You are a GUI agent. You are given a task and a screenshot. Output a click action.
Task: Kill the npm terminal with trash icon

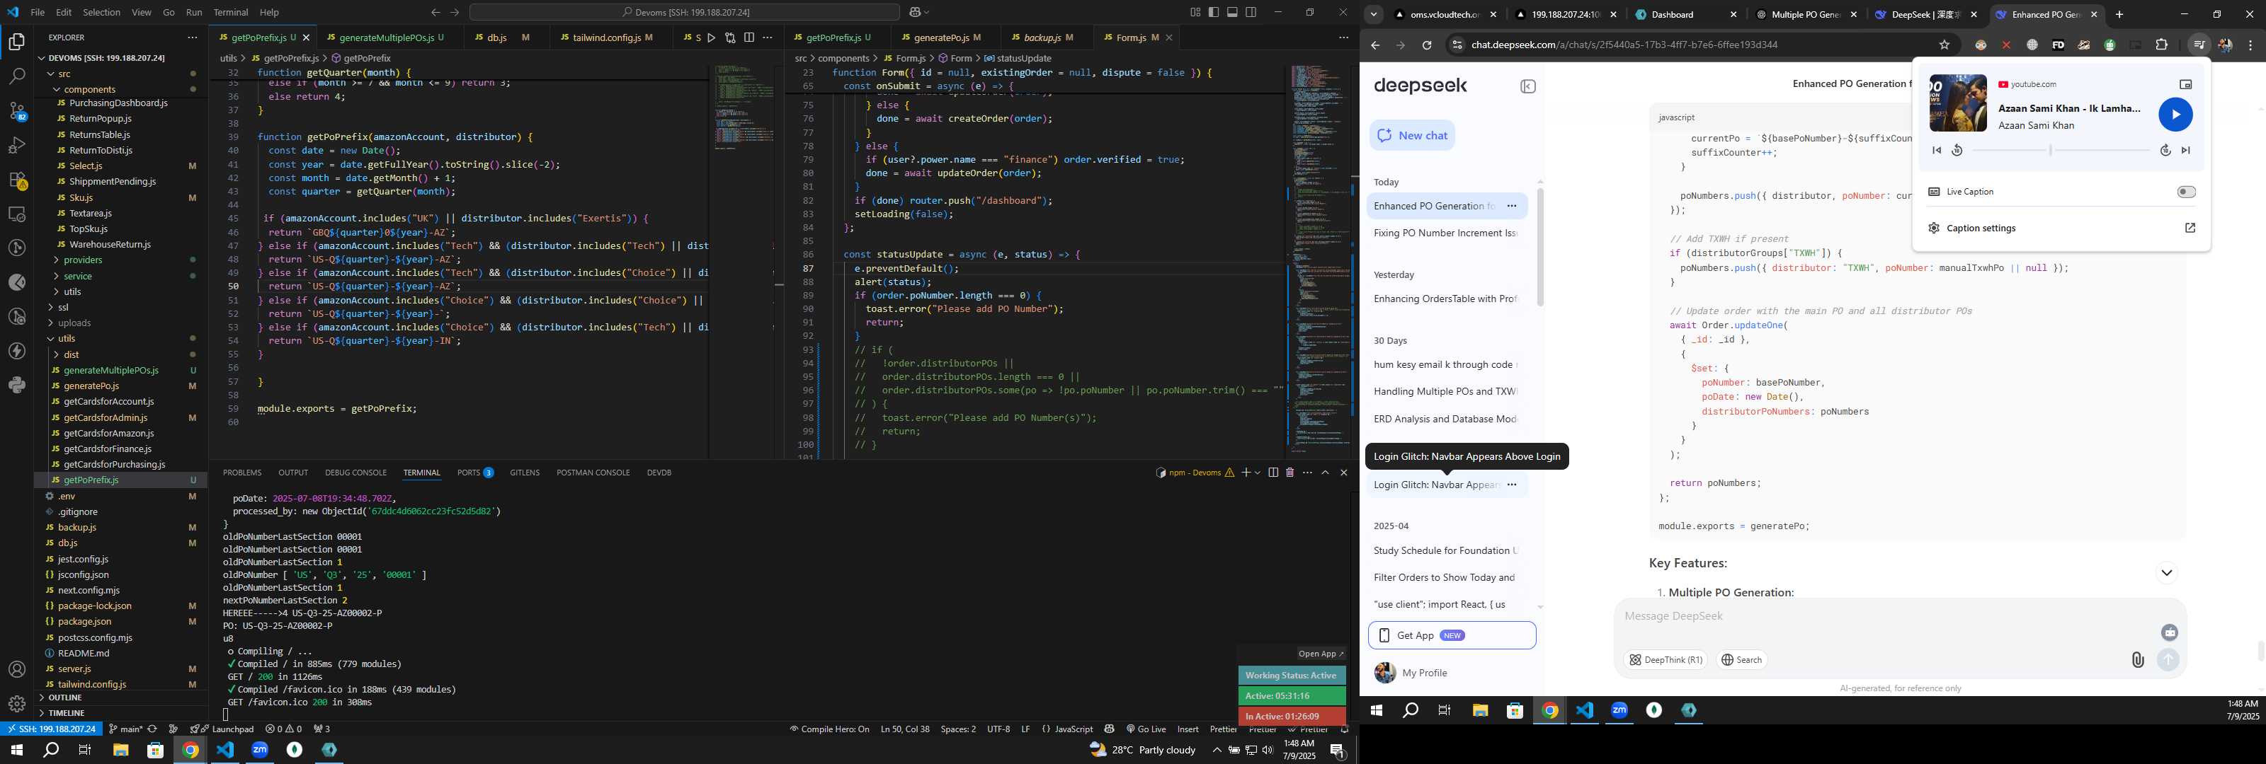tap(1289, 473)
